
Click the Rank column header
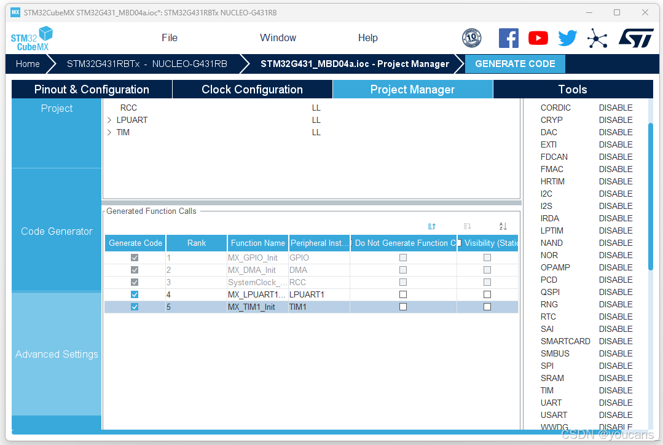[x=197, y=243]
